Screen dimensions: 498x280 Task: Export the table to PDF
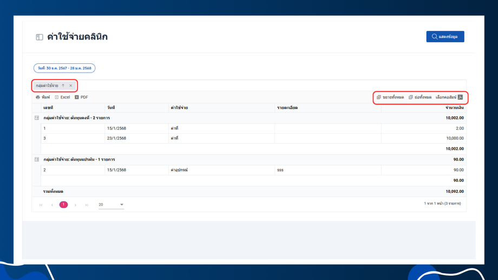[81, 97]
